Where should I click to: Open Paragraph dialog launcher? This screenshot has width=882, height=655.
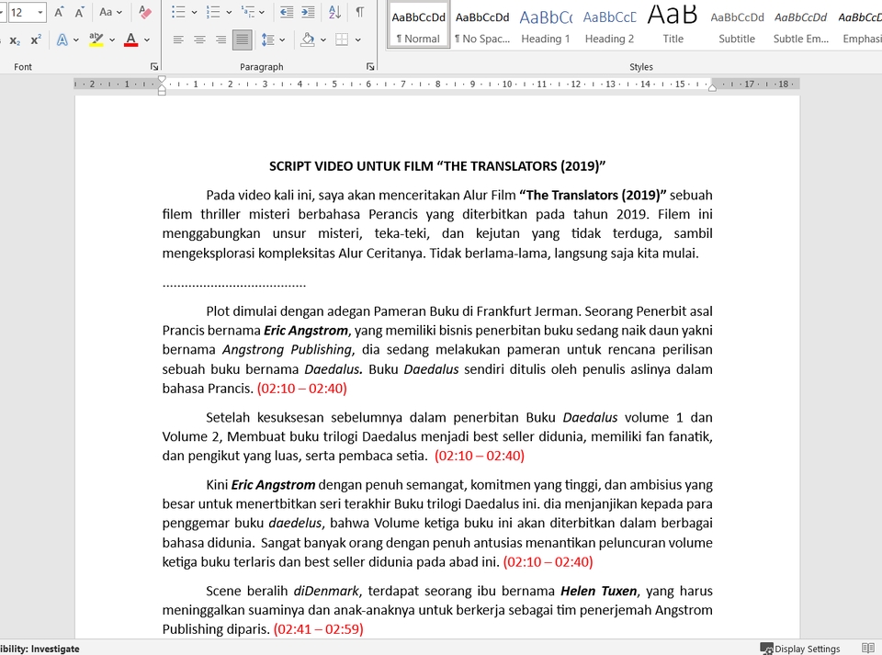point(370,67)
